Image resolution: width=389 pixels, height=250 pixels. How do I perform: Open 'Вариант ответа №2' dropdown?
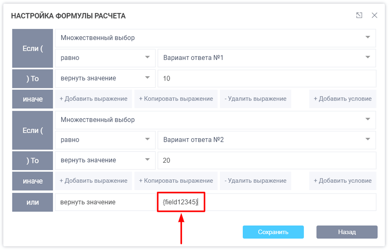pyautogui.click(x=266, y=140)
